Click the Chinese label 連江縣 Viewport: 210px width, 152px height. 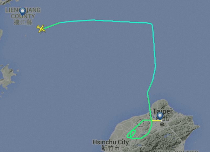pos(23,22)
